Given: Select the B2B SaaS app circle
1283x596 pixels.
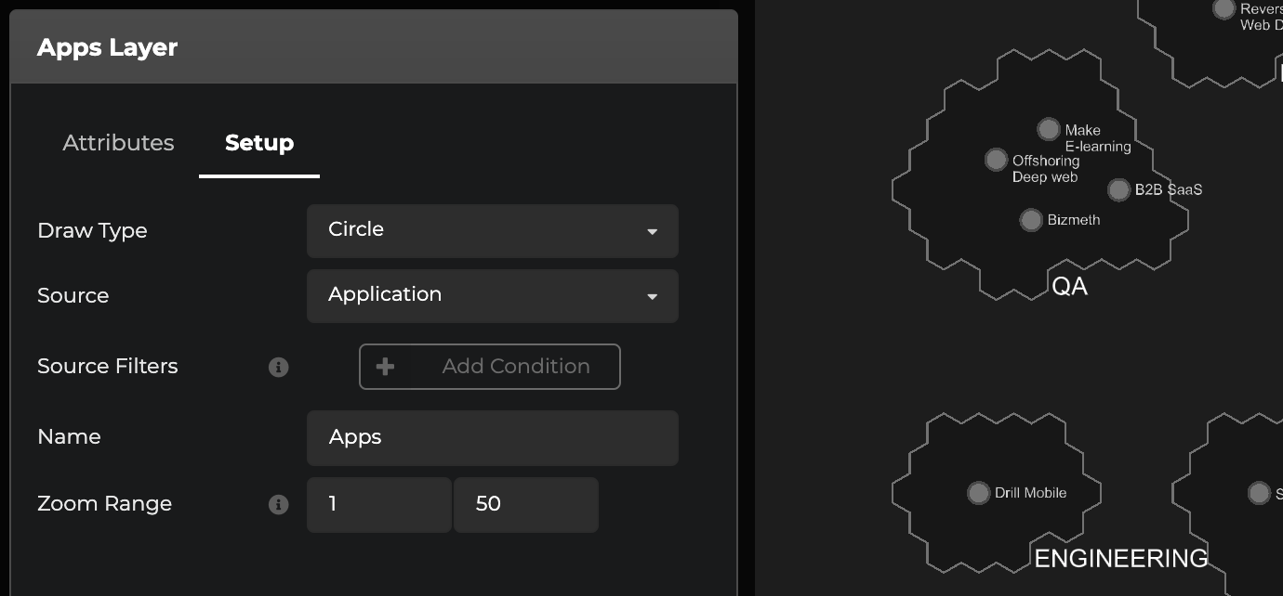Looking at the screenshot, I should [x=1118, y=189].
